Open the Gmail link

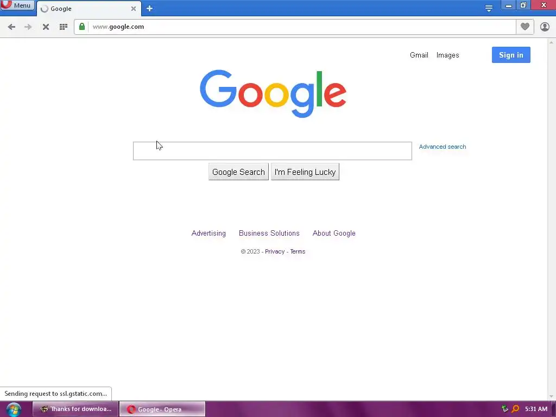[x=419, y=55]
